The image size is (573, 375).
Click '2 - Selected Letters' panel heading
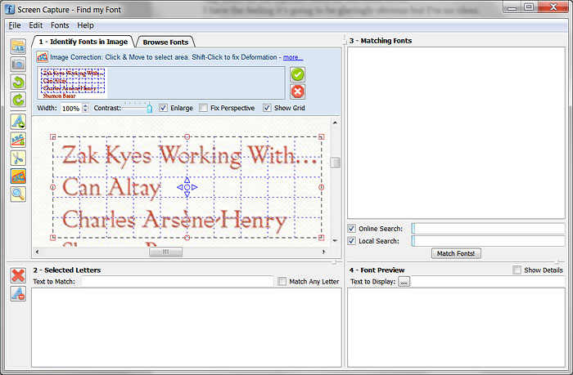click(67, 270)
